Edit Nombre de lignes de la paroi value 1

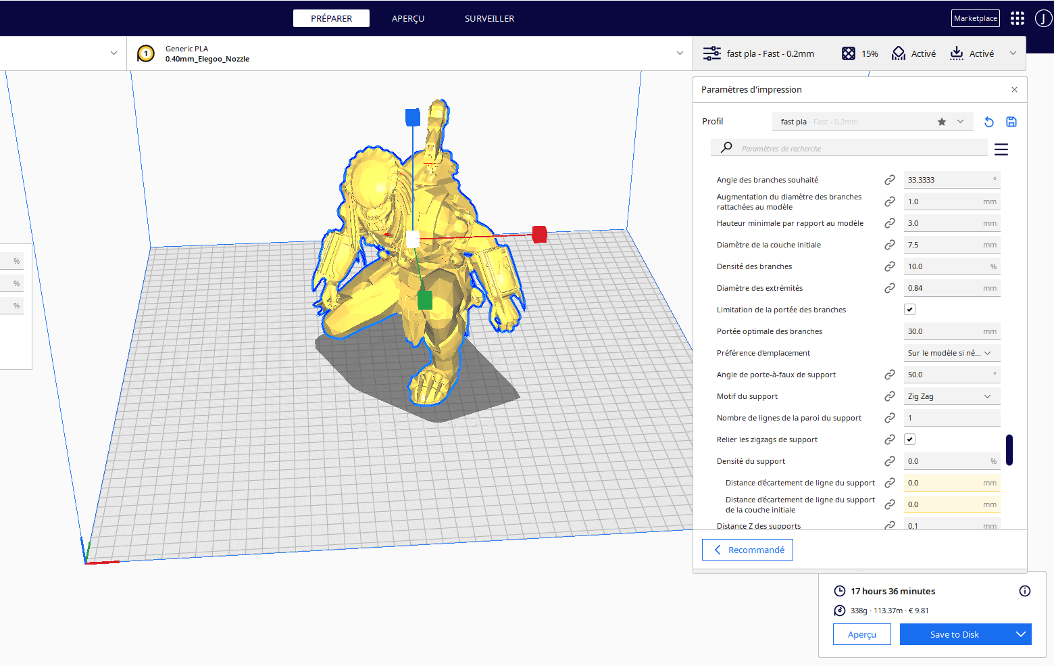952,418
